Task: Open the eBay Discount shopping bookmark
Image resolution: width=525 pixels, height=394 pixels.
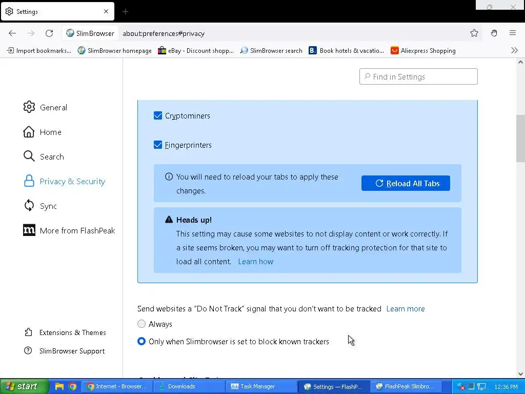Action: coord(196,51)
